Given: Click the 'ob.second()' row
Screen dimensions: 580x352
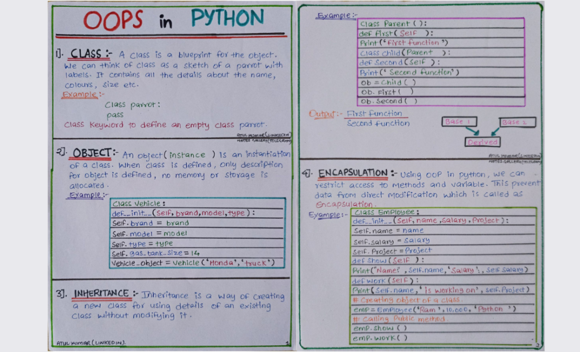Looking at the screenshot, I should [441, 101].
